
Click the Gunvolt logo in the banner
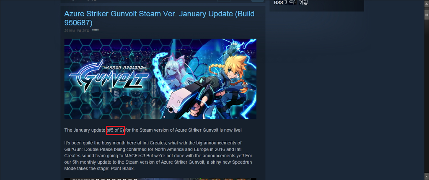click(109, 75)
